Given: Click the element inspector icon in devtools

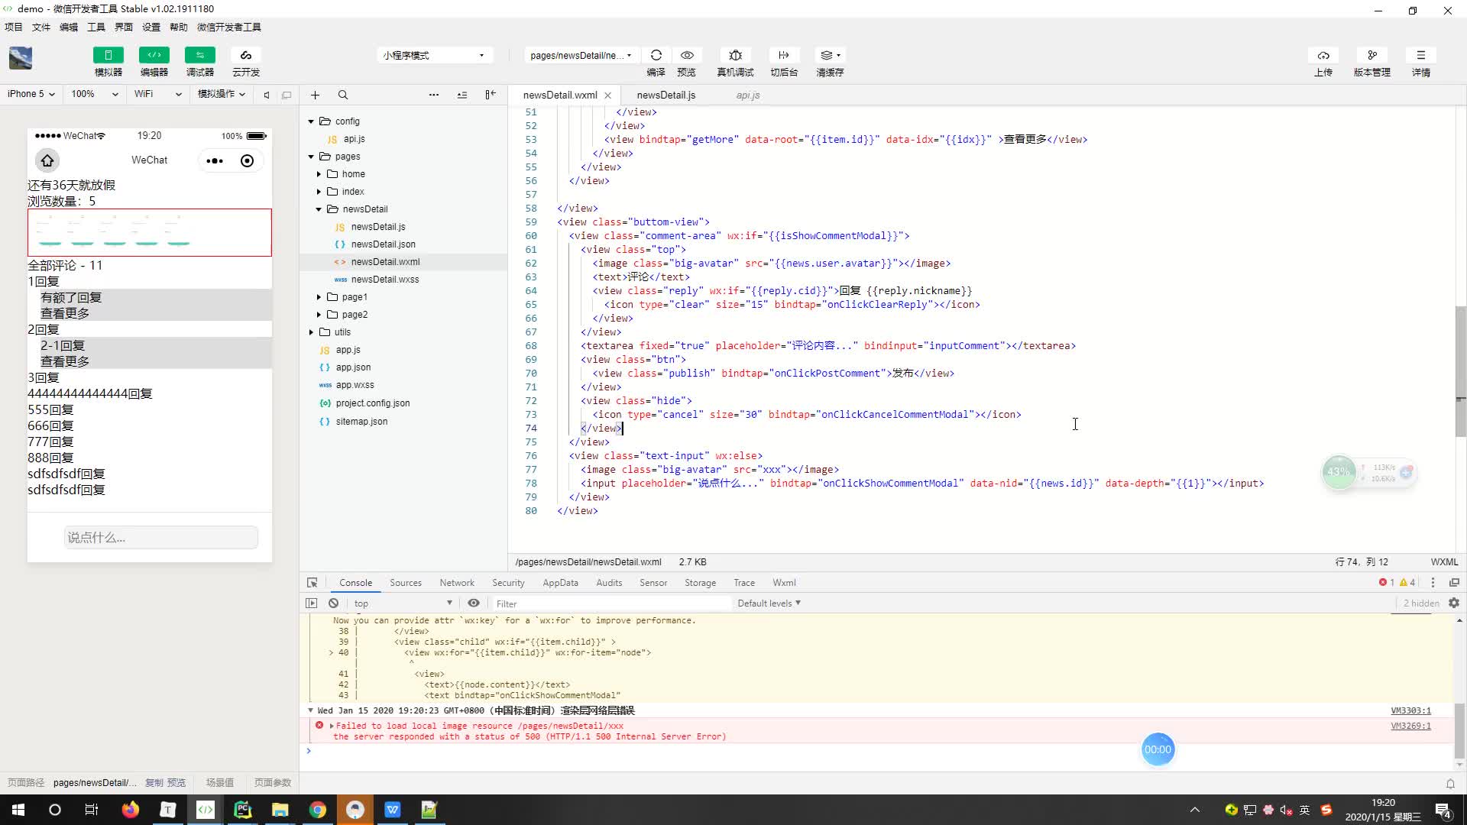Looking at the screenshot, I should coord(312,582).
